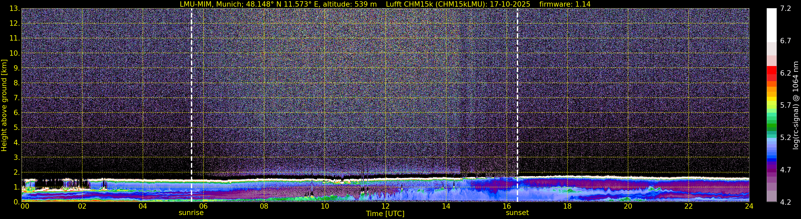Click the "22" tick on the time axis

pyautogui.click(x=689, y=206)
